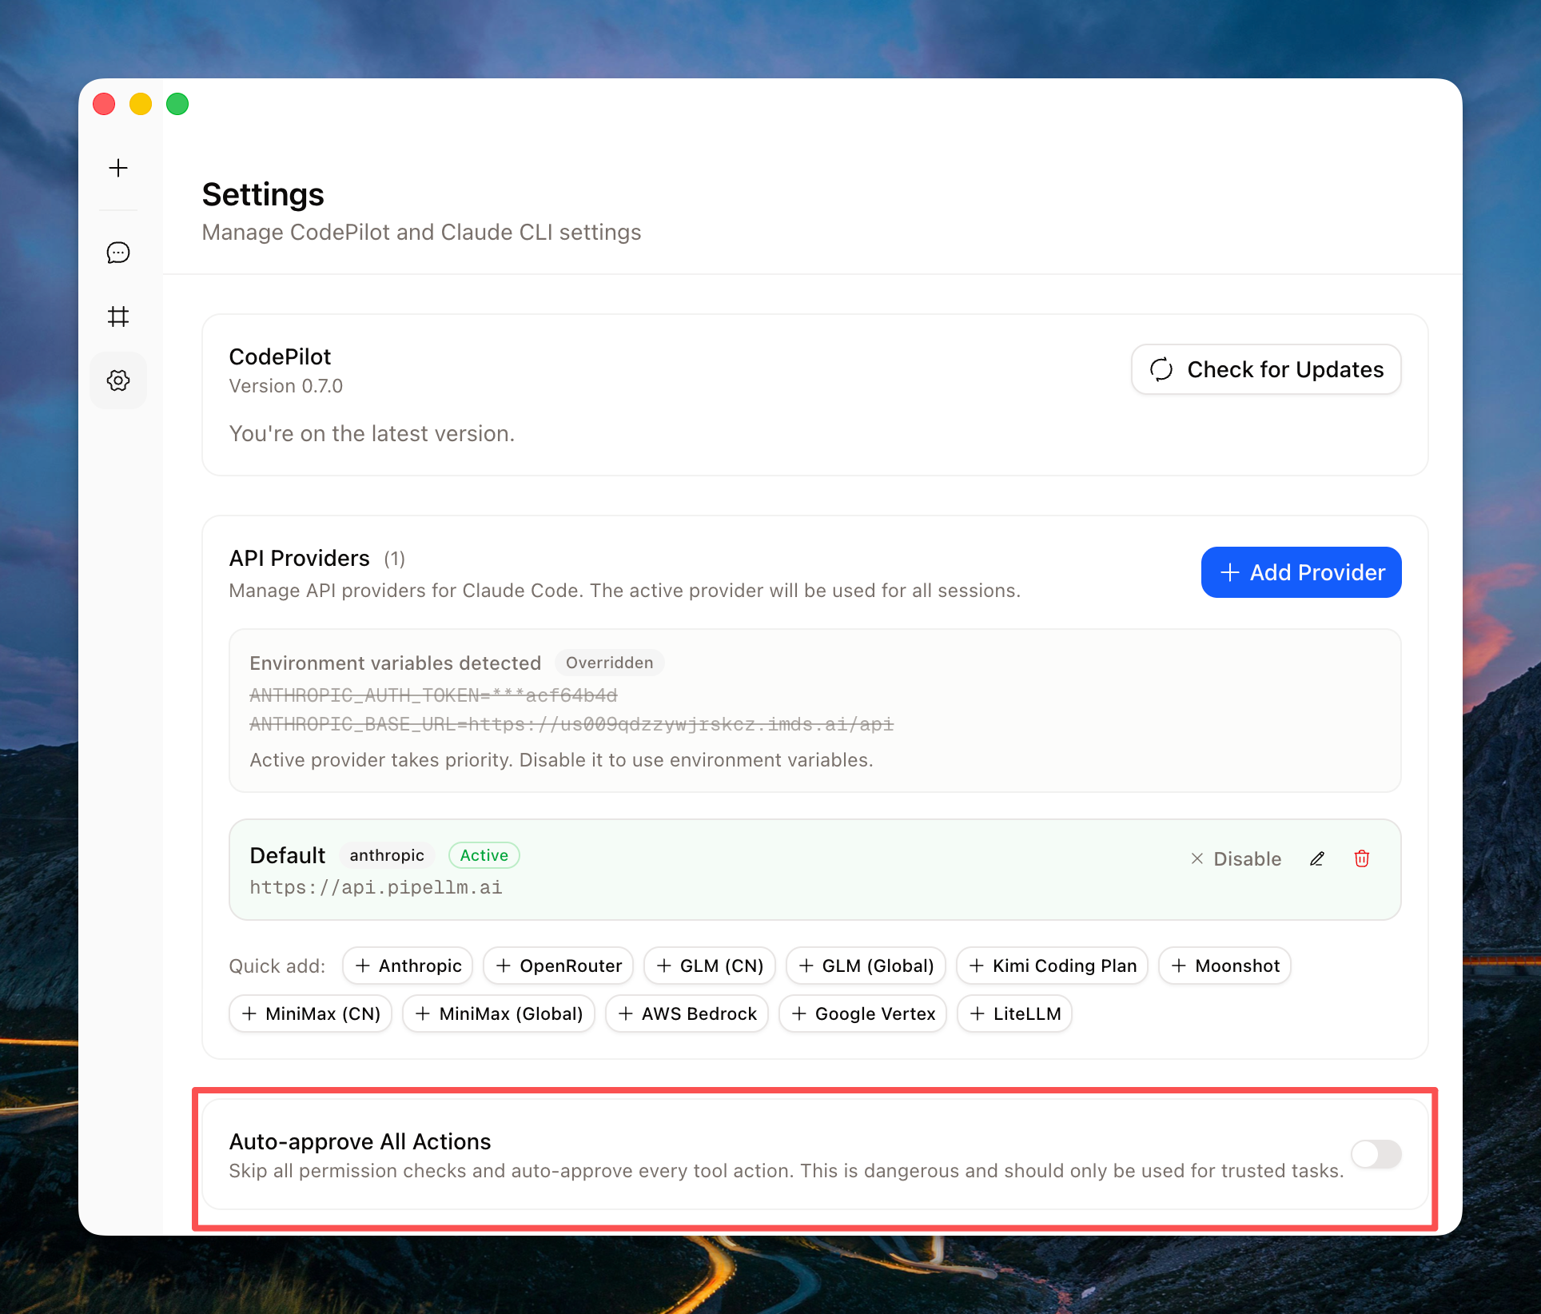
Task: Quick add the Moonshot provider
Action: coord(1224,966)
